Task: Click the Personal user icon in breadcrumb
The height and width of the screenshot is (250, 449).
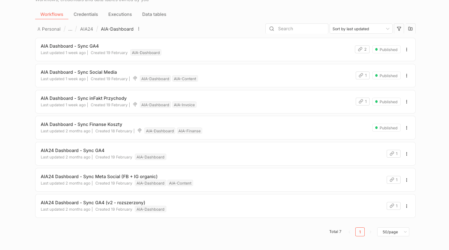Action: [39, 29]
